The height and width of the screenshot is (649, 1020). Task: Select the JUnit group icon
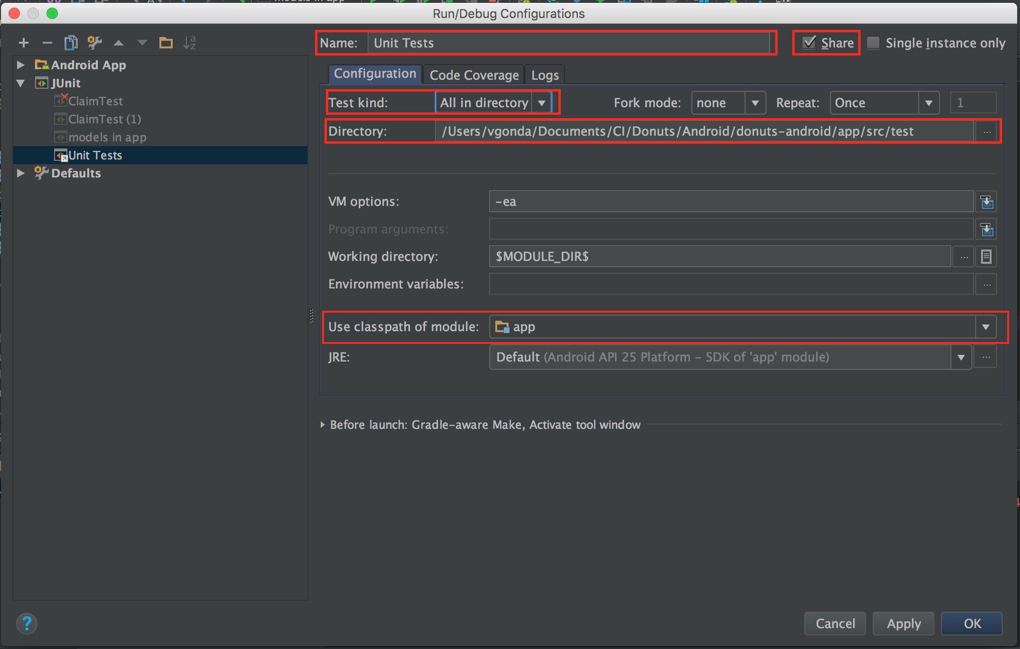coord(42,83)
